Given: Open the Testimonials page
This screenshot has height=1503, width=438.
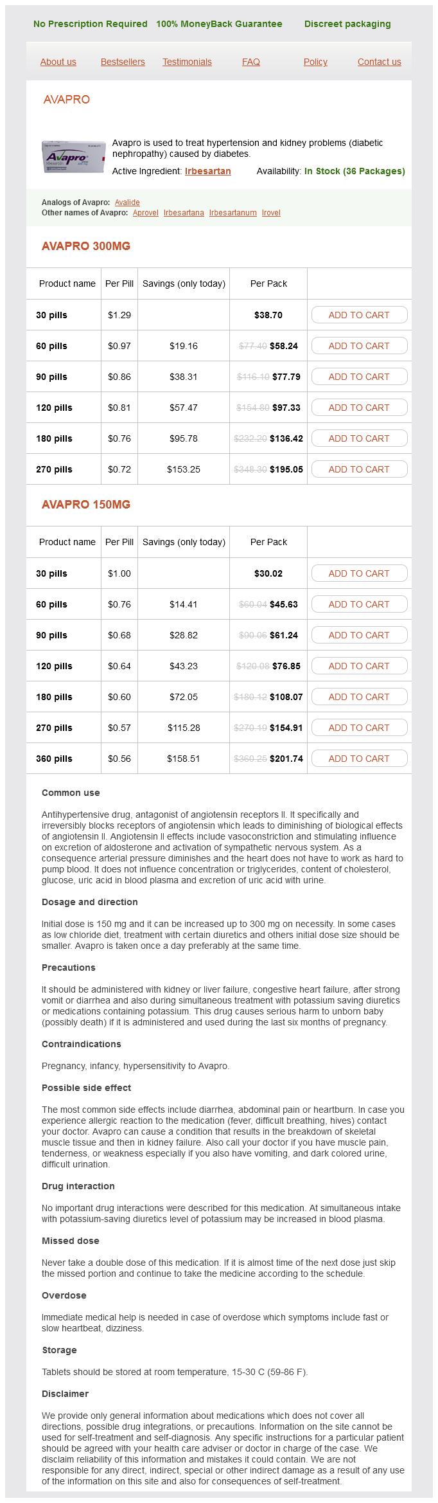Looking at the screenshot, I should point(187,62).
